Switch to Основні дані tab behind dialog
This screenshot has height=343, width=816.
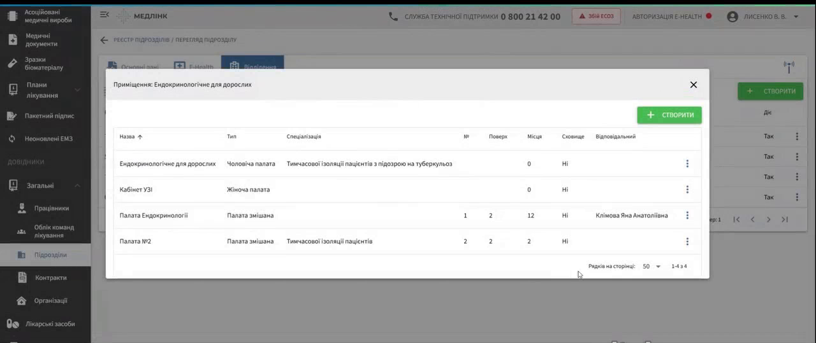point(133,65)
